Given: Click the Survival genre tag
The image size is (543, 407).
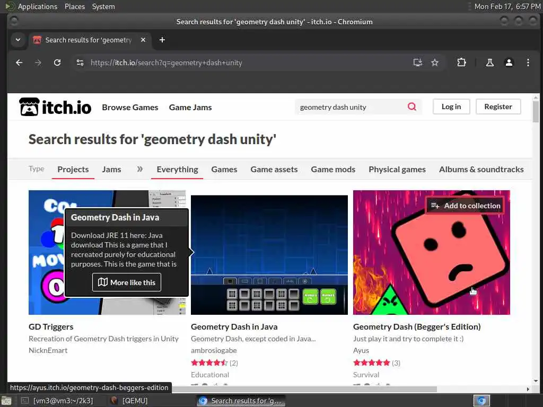Looking at the screenshot, I should (366, 375).
